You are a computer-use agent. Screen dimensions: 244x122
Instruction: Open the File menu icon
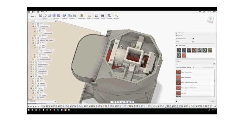(x=33, y=12)
